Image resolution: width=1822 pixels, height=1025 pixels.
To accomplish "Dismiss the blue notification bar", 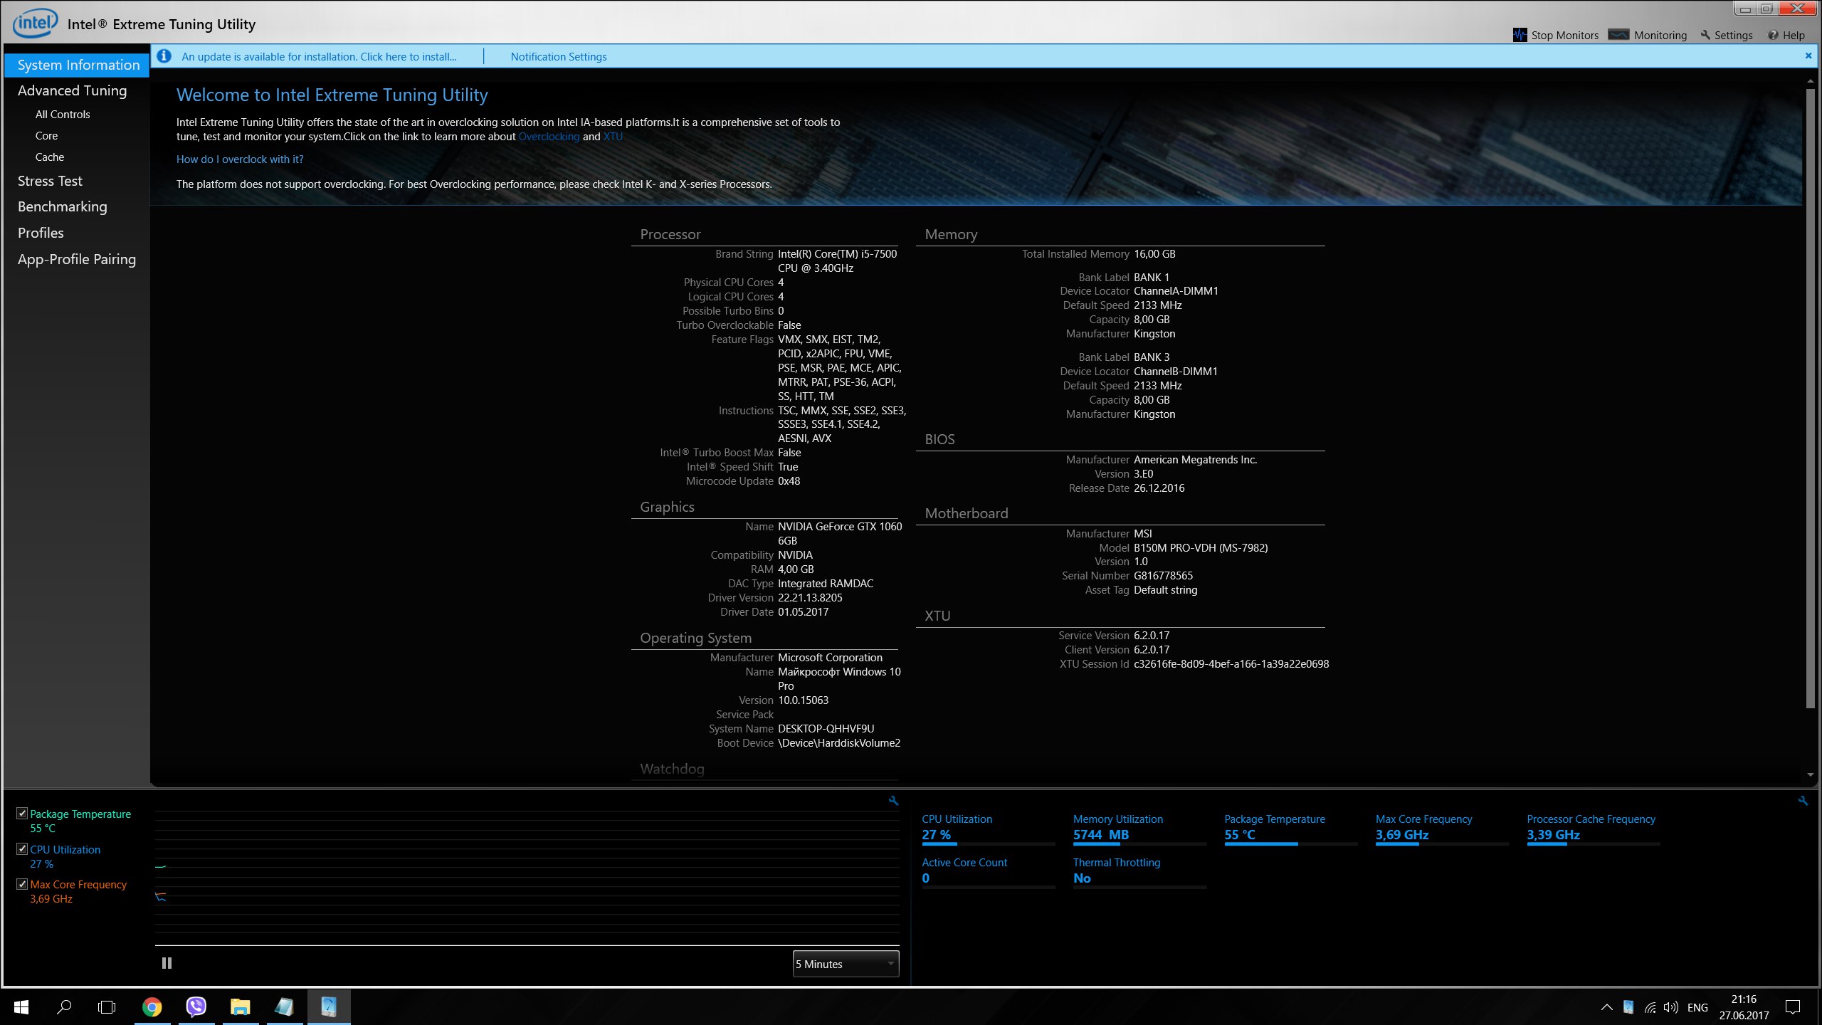I will tap(1808, 56).
